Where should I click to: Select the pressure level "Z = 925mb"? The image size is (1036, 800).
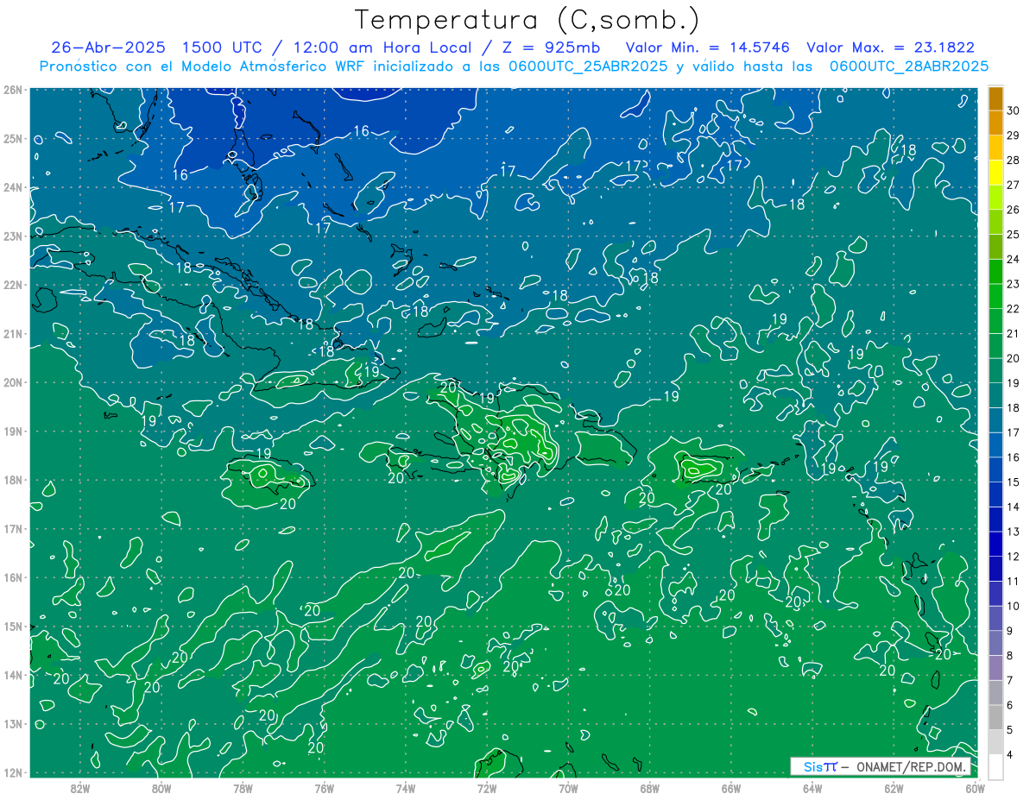tap(551, 47)
